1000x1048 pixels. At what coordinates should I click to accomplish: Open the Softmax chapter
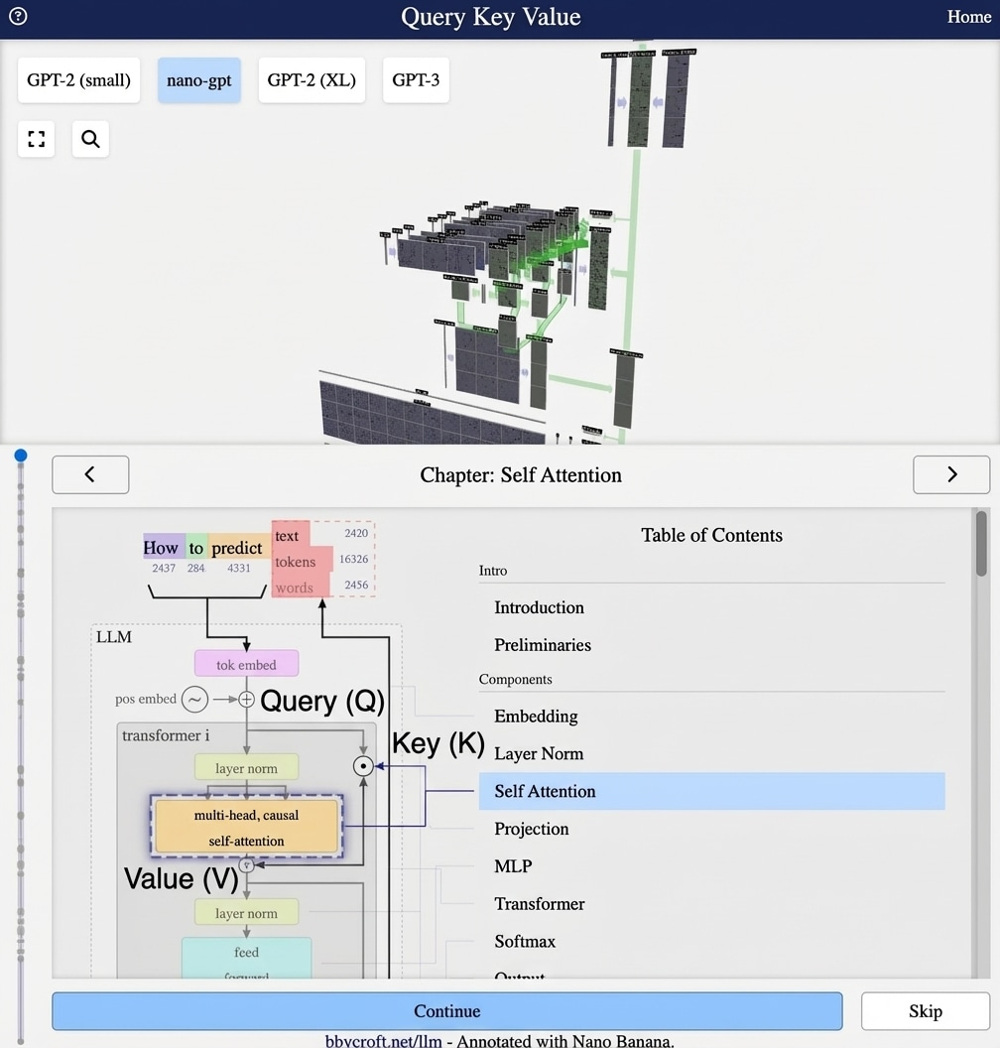[x=523, y=941]
